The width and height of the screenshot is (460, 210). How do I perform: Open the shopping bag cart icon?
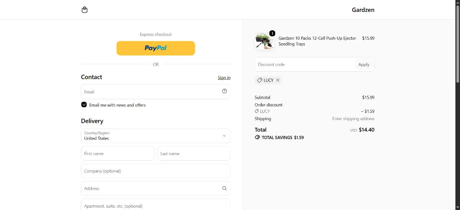85,10
